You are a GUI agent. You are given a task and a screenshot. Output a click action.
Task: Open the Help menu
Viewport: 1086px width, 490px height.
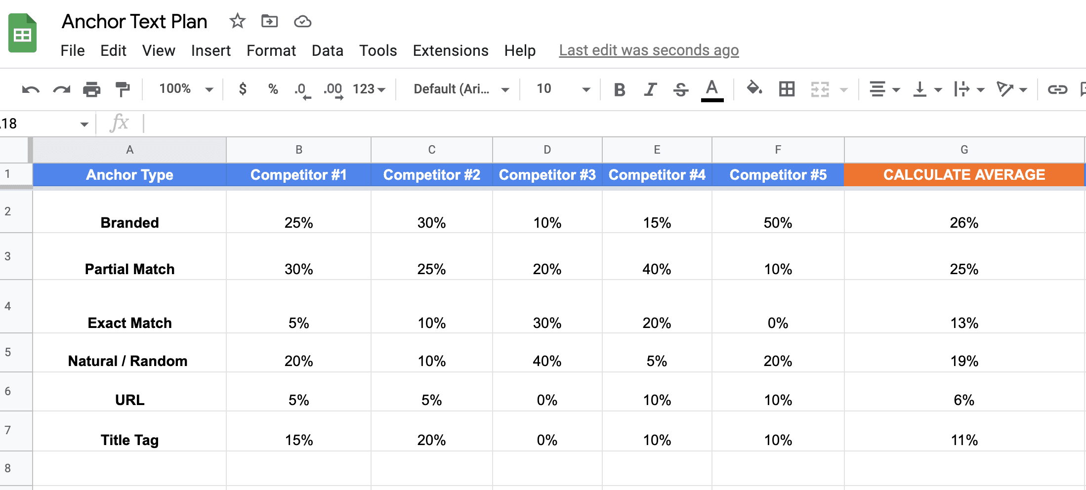[x=520, y=50]
